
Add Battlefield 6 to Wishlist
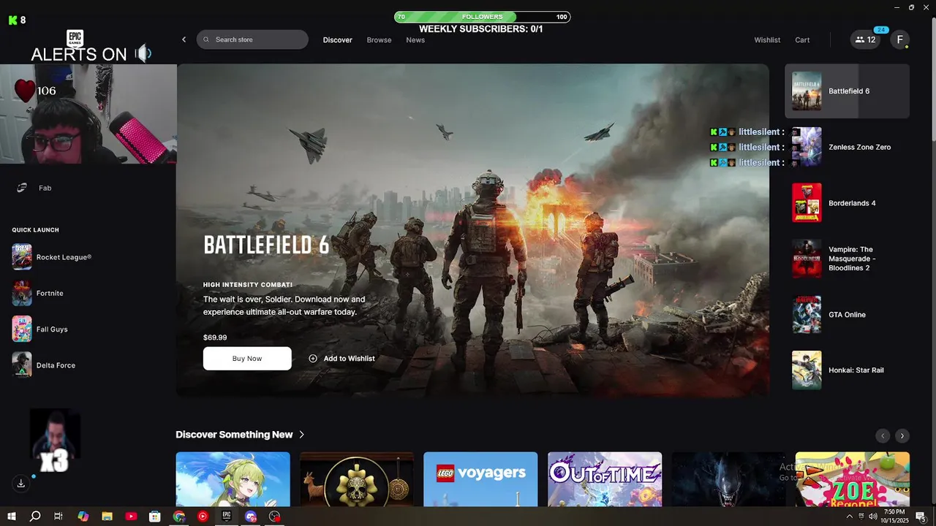[341, 359]
